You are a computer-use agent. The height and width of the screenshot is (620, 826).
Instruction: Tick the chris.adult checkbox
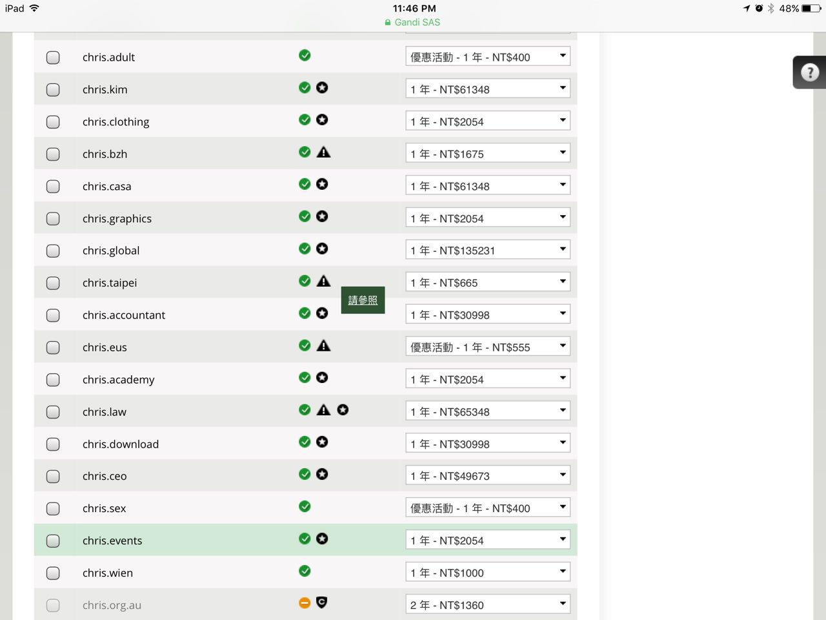pos(53,57)
